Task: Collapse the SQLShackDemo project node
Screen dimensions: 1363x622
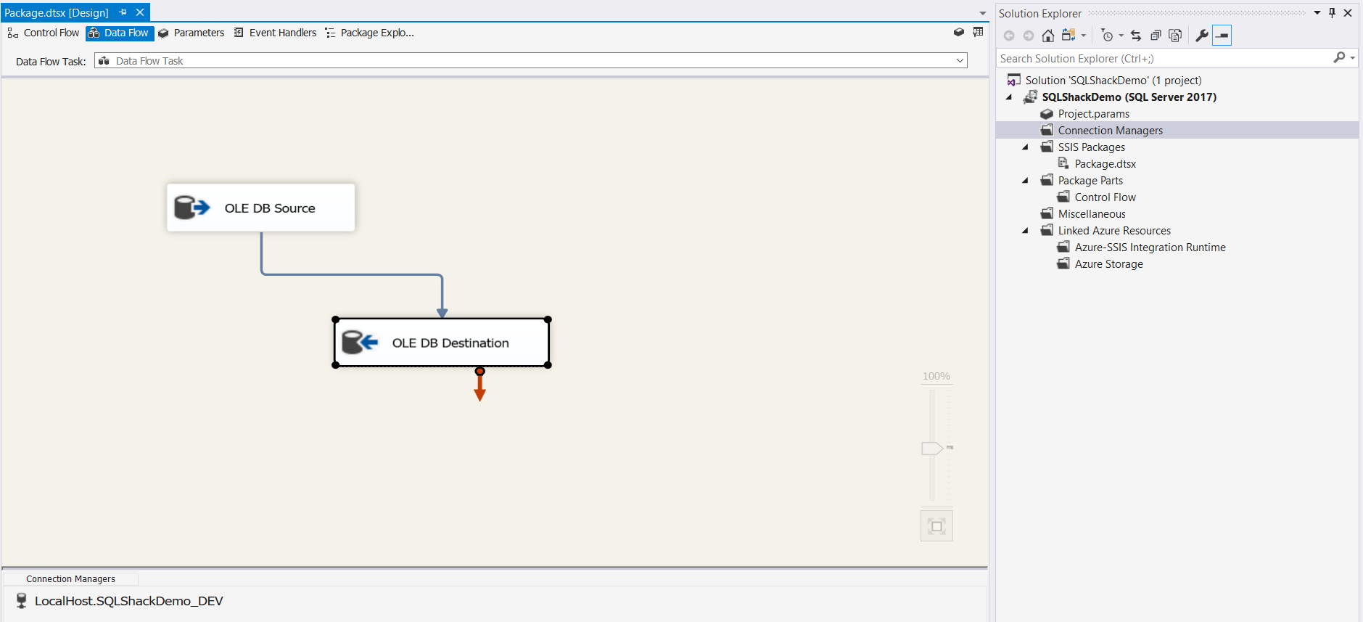Action: click(1009, 97)
